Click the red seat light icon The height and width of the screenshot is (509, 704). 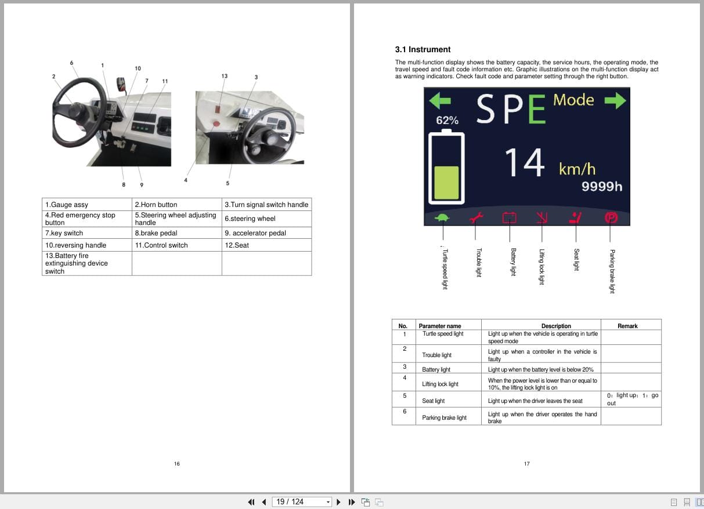[576, 218]
